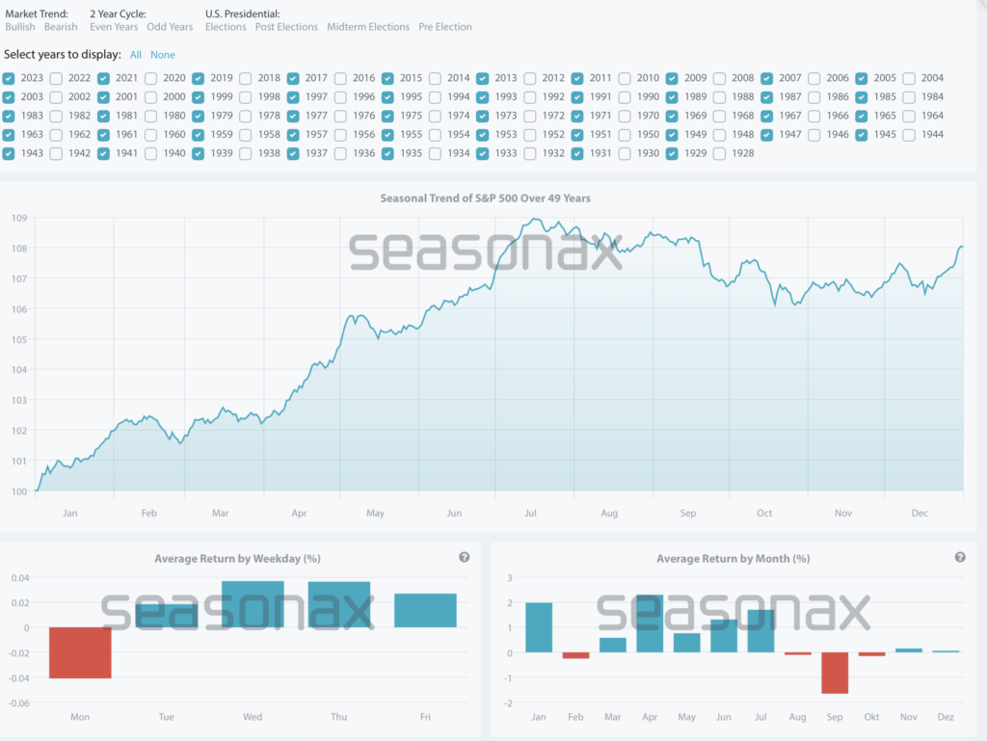Uncheck the 2023 year checkbox
The image size is (987, 741).
click(9, 78)
